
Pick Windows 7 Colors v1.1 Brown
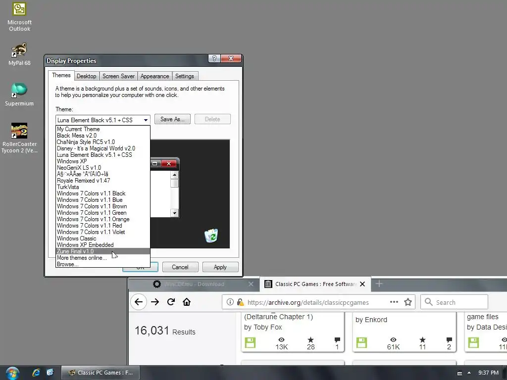103,206
